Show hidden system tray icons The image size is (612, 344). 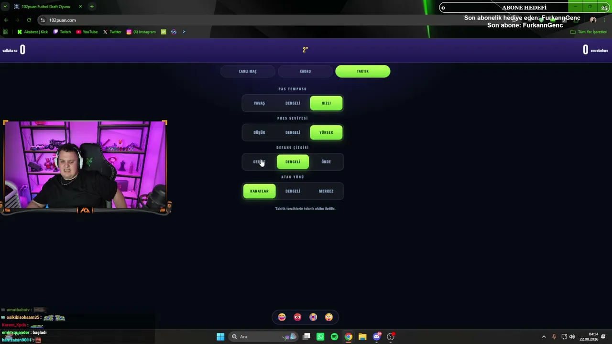click(544, 337)
